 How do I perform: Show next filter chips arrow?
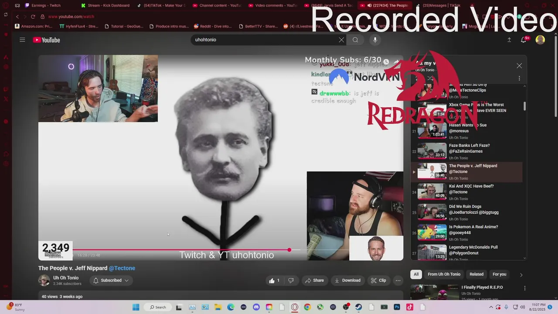click(x=521, y=275)
